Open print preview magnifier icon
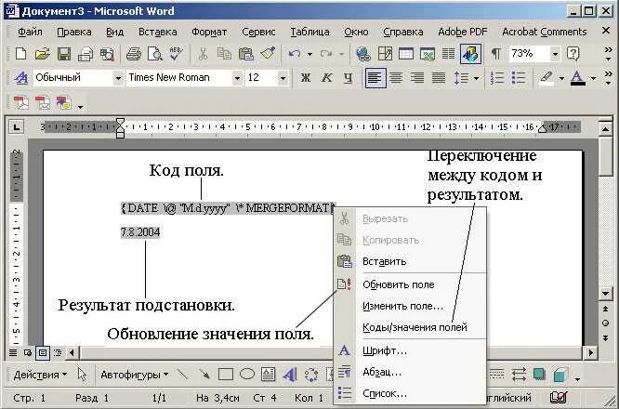The height and width of the screenshot is (409, 619). [154, 54]
